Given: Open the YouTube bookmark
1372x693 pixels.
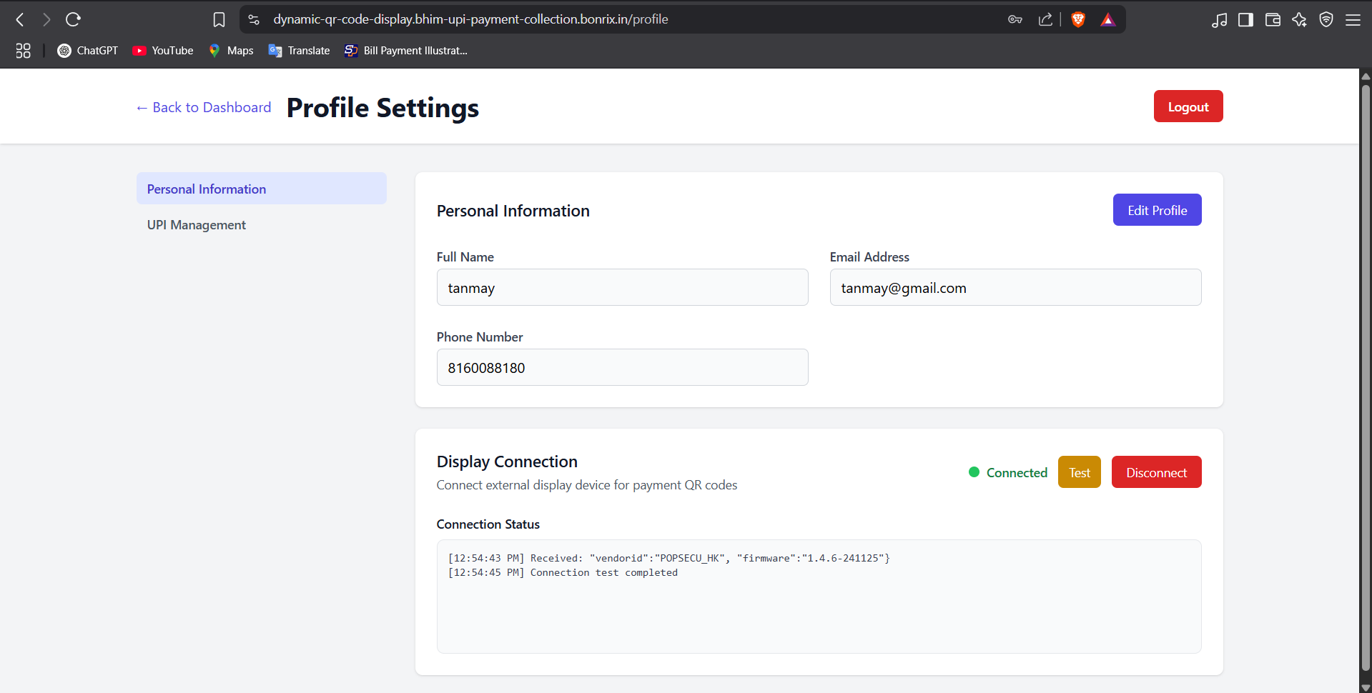Looking at the screenshot, I should pyautogui.click(x=163, y=51).
